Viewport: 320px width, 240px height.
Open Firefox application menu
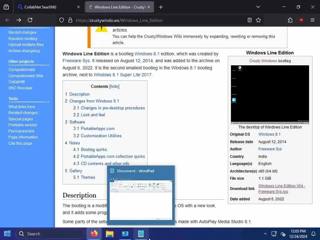coord(312,20)
